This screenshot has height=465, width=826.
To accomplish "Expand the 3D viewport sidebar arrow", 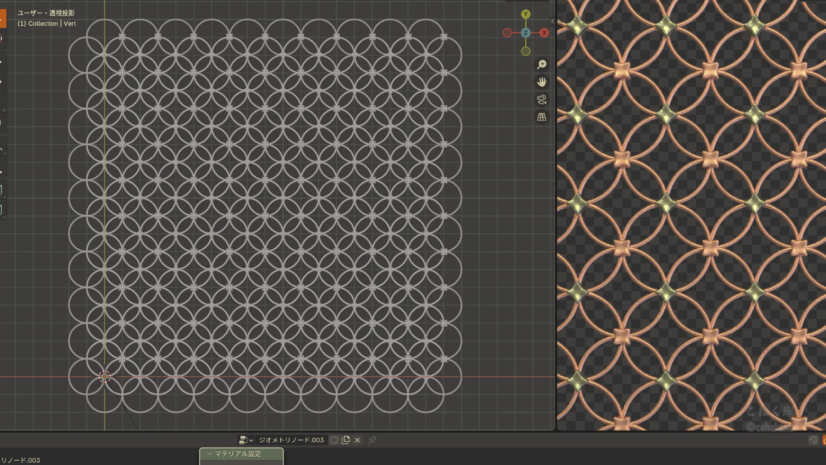I will pyautogui.click(x=552, y=21).
